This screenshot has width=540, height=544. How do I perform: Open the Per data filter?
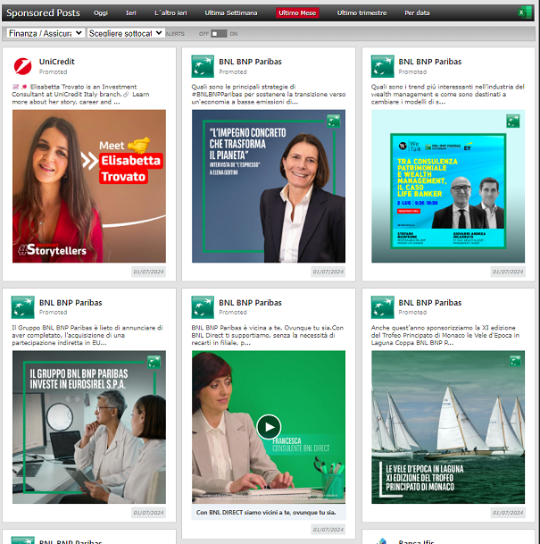(x=417, y=13)
